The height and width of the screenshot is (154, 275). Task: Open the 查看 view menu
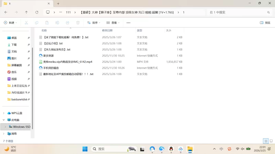click(113, 23)
